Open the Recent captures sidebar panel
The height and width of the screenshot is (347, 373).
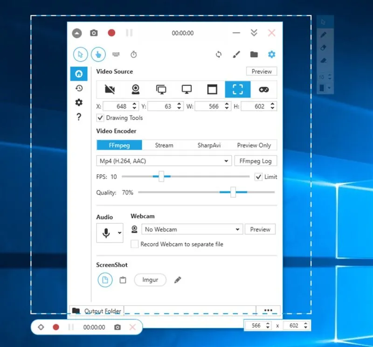coord(79,88)
